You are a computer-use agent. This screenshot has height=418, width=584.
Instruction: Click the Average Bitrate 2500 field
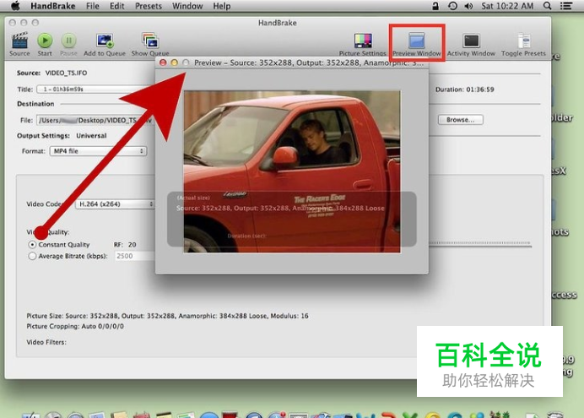tap(135, 257)
